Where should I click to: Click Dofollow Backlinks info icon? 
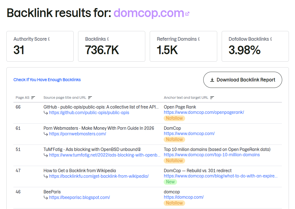click(x=271, y=39)
